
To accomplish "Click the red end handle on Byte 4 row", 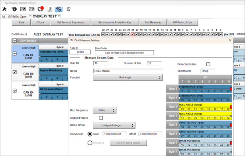I will coord(231,125).
